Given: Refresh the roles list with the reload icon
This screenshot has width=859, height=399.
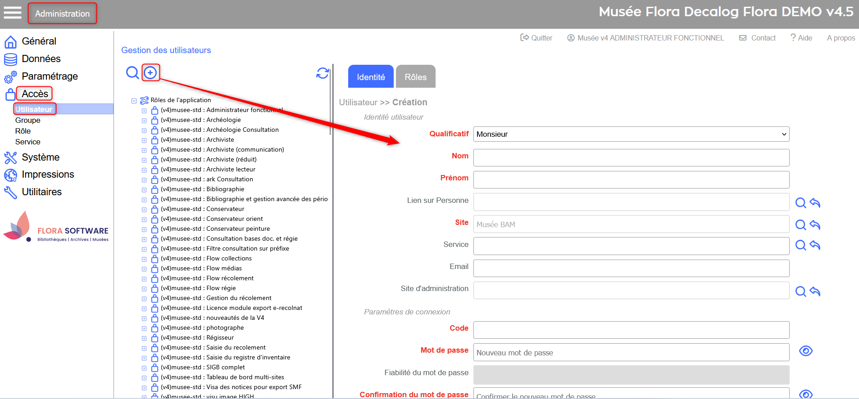Looking at the screenshot, I should click(323, 73).
